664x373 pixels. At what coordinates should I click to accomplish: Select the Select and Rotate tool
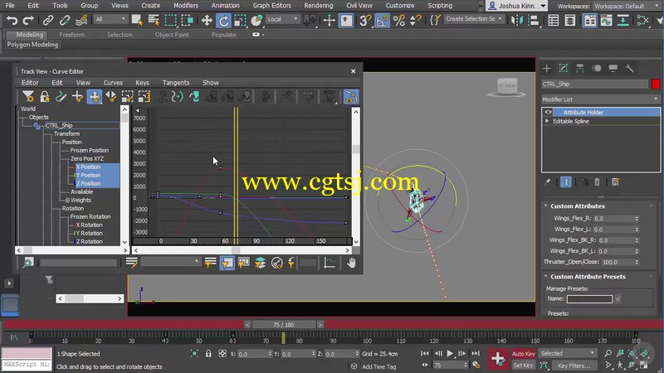(223, 20)
